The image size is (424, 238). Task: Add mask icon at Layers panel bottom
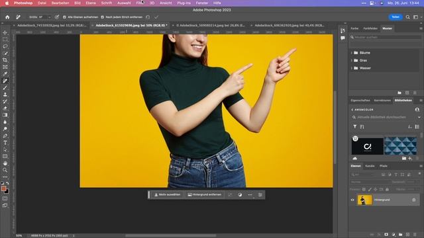tap(386, 235)
